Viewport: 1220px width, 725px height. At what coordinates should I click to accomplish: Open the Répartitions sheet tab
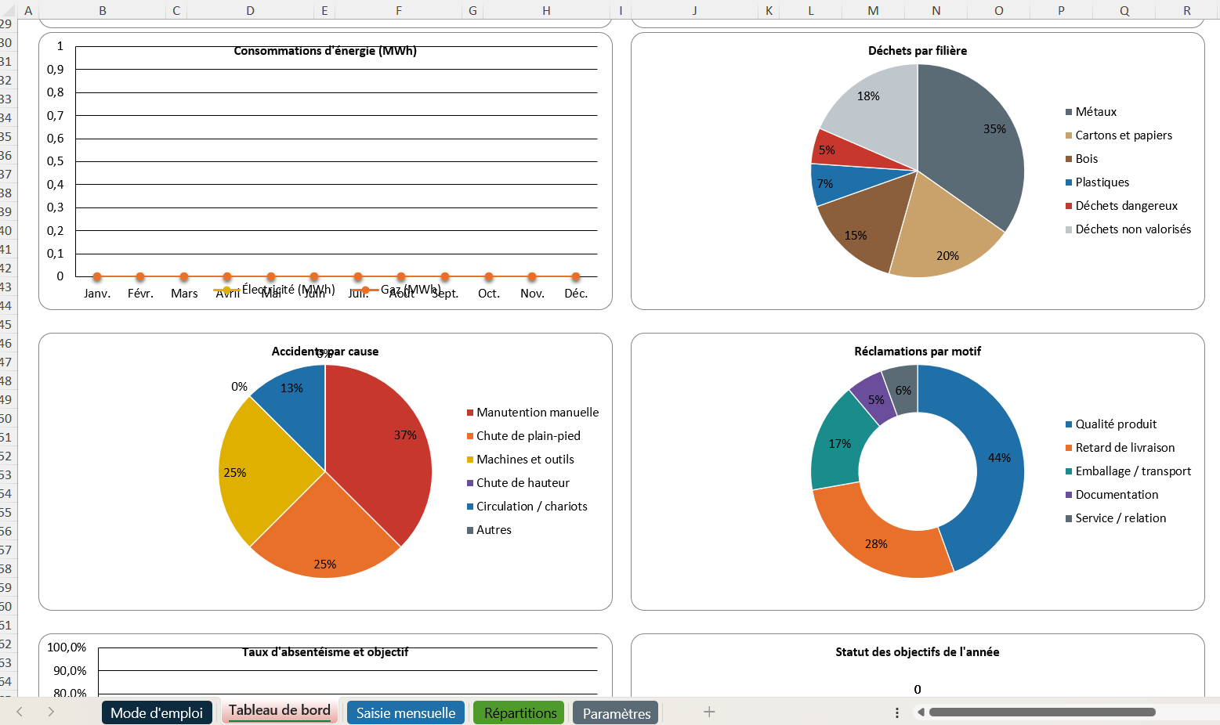pos(520,712)
